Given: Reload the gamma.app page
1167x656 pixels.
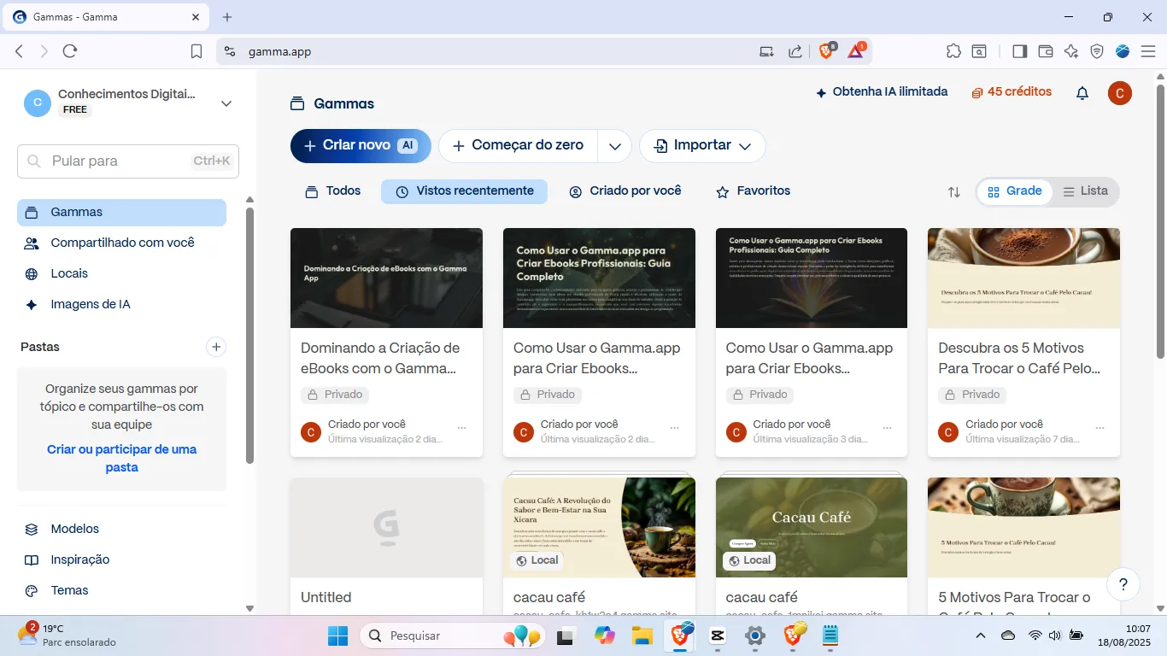Looking at the screenshot, I should coord(70,51).
